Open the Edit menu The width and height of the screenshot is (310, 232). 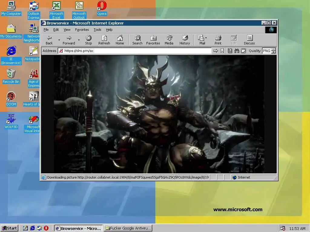[x=56, y=30]
